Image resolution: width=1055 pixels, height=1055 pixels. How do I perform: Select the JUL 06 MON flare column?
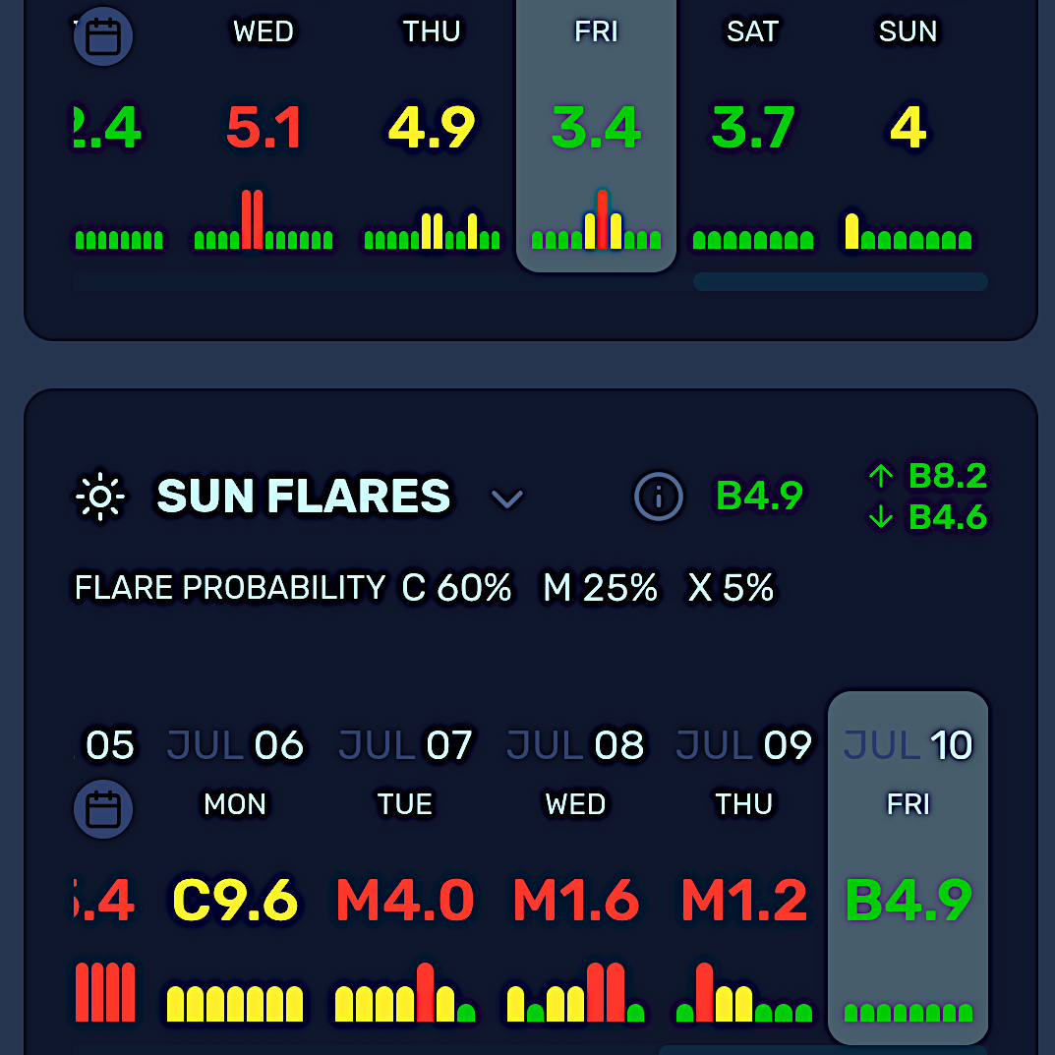(235, 875)
